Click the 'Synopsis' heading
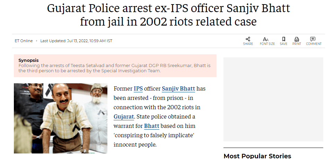This screenshot has height=159, width=326. pyautogui.click(x=28, y=60)
